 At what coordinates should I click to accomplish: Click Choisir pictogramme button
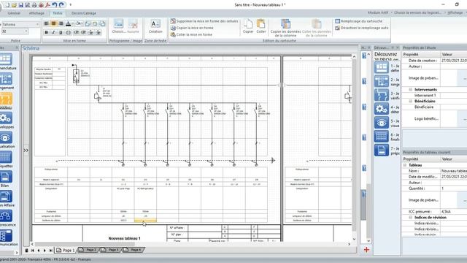(x=118, y=26)
